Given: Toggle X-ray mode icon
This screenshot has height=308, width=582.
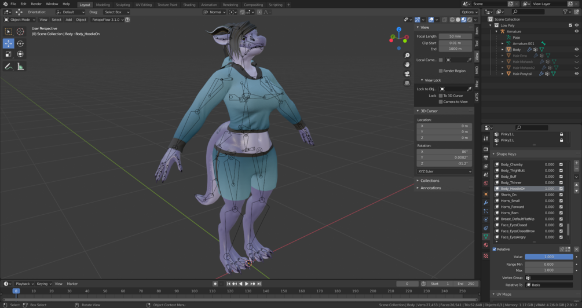Looking at the screenshot, I should pyautogui.click(x=444, y=20).
